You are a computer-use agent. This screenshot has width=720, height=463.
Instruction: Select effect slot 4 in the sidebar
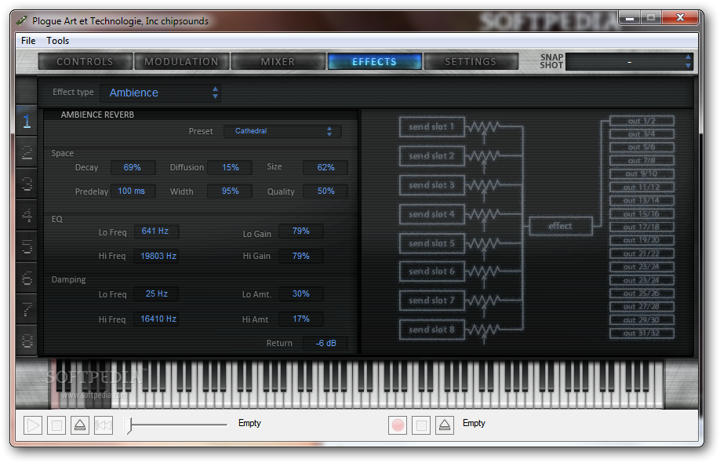click(27, 215)
